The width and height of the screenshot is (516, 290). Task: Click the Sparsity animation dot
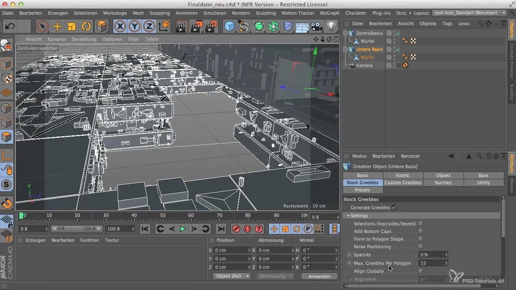tap(350, 255)
